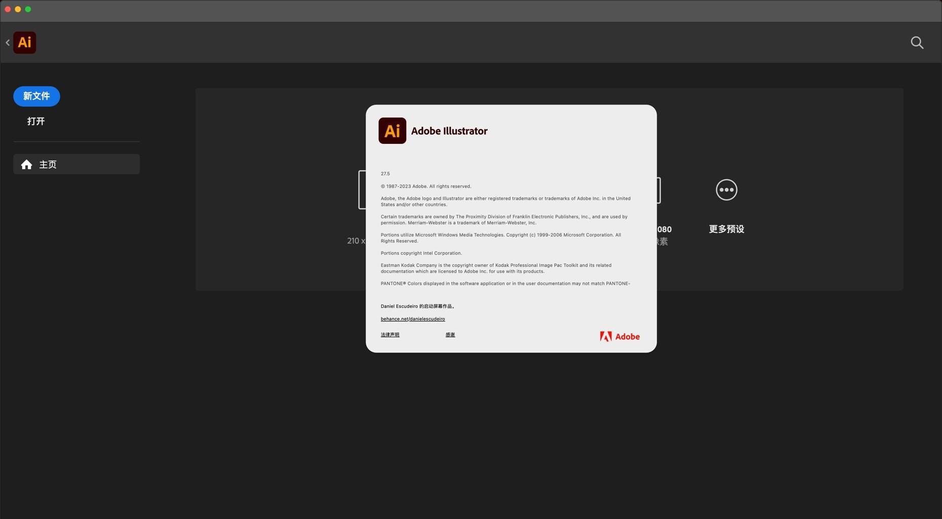Image resolution: width=942 pixels, height=519 pixels.
Task: Click the 打开 button
Action: [36, 122]
